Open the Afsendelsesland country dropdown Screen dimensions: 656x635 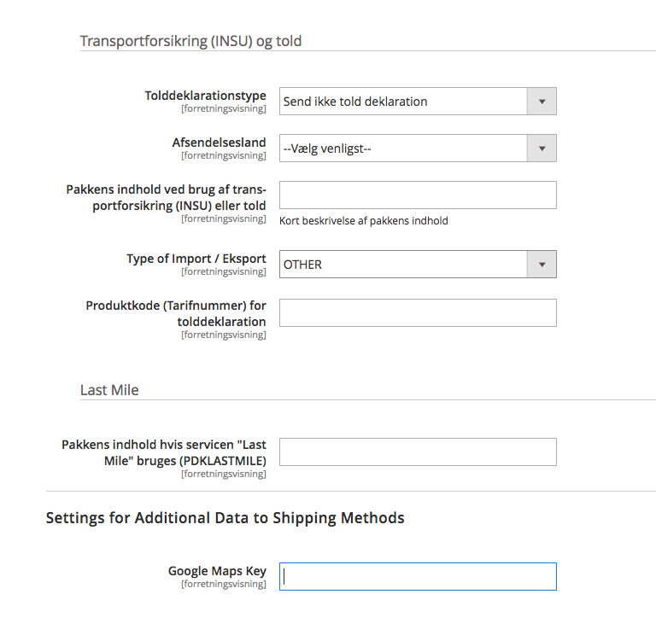418,149
